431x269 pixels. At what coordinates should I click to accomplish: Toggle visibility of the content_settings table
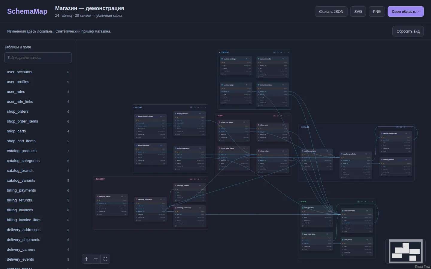tap(247, 59)
